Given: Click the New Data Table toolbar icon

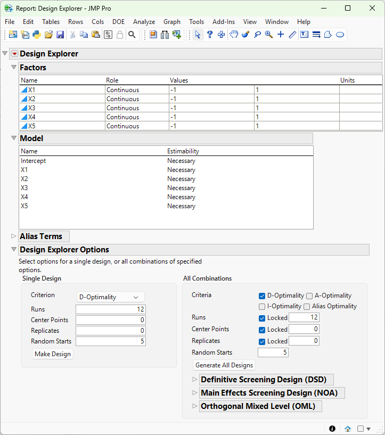Looking at the screenshot, I should coord(13,35).
